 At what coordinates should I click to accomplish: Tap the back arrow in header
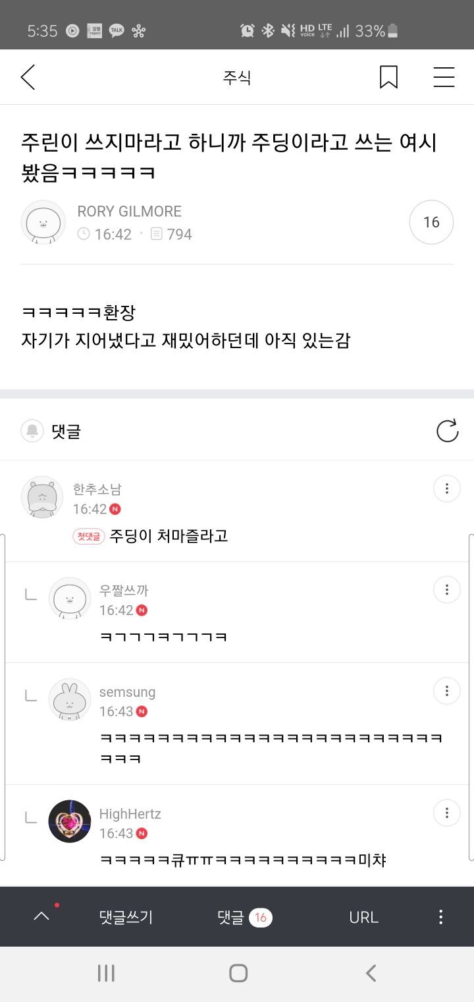(x=28, y=78)
